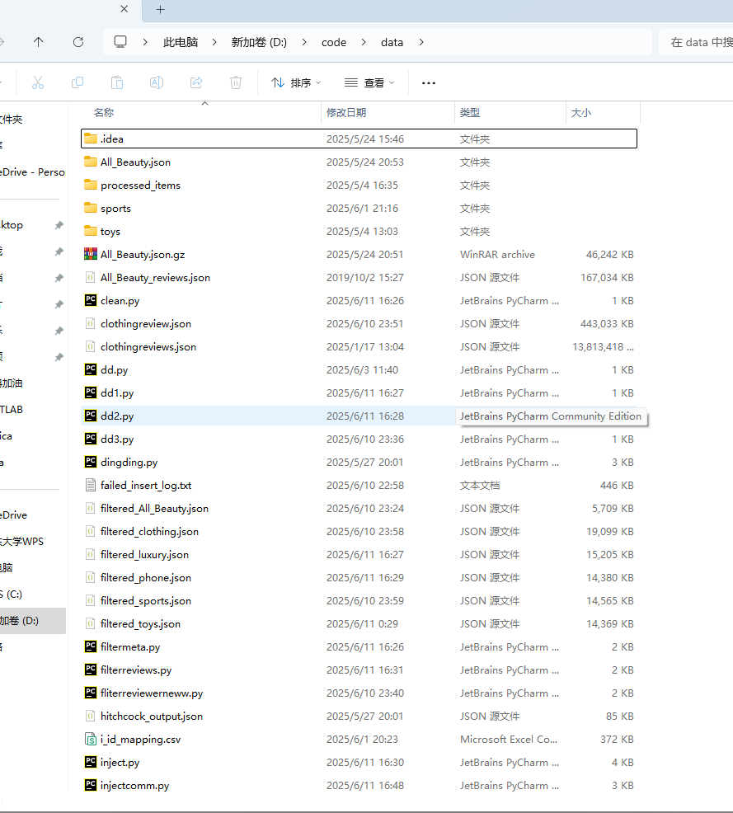Expand chevron after code breadcrumb
Screen dimensions: 733x813
coord(364,42)
